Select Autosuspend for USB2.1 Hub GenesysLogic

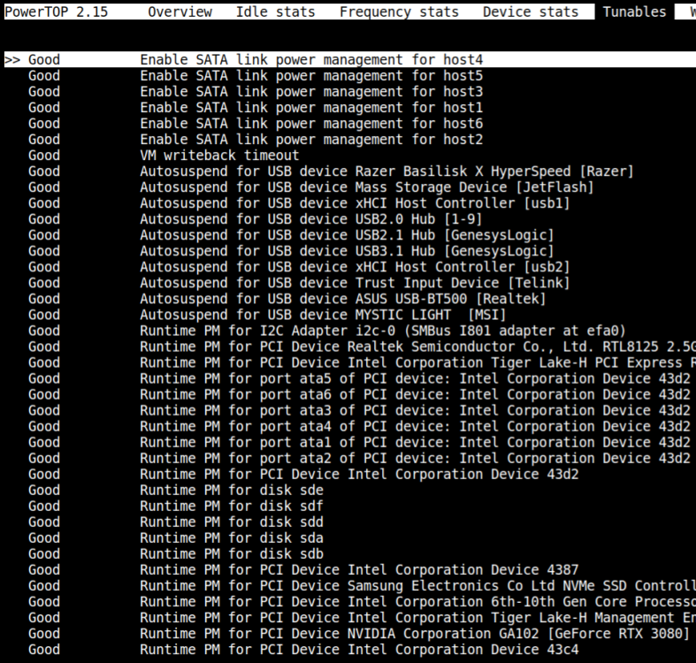(x=291, y=235)
